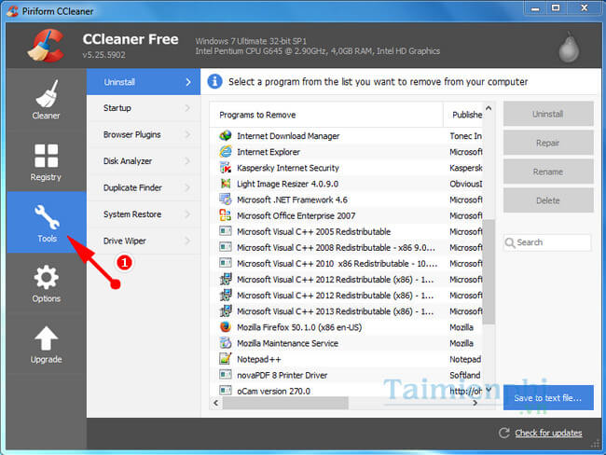Click chevron next to Drive Wiper
606x455 pixels.
(x=187, y=241)
